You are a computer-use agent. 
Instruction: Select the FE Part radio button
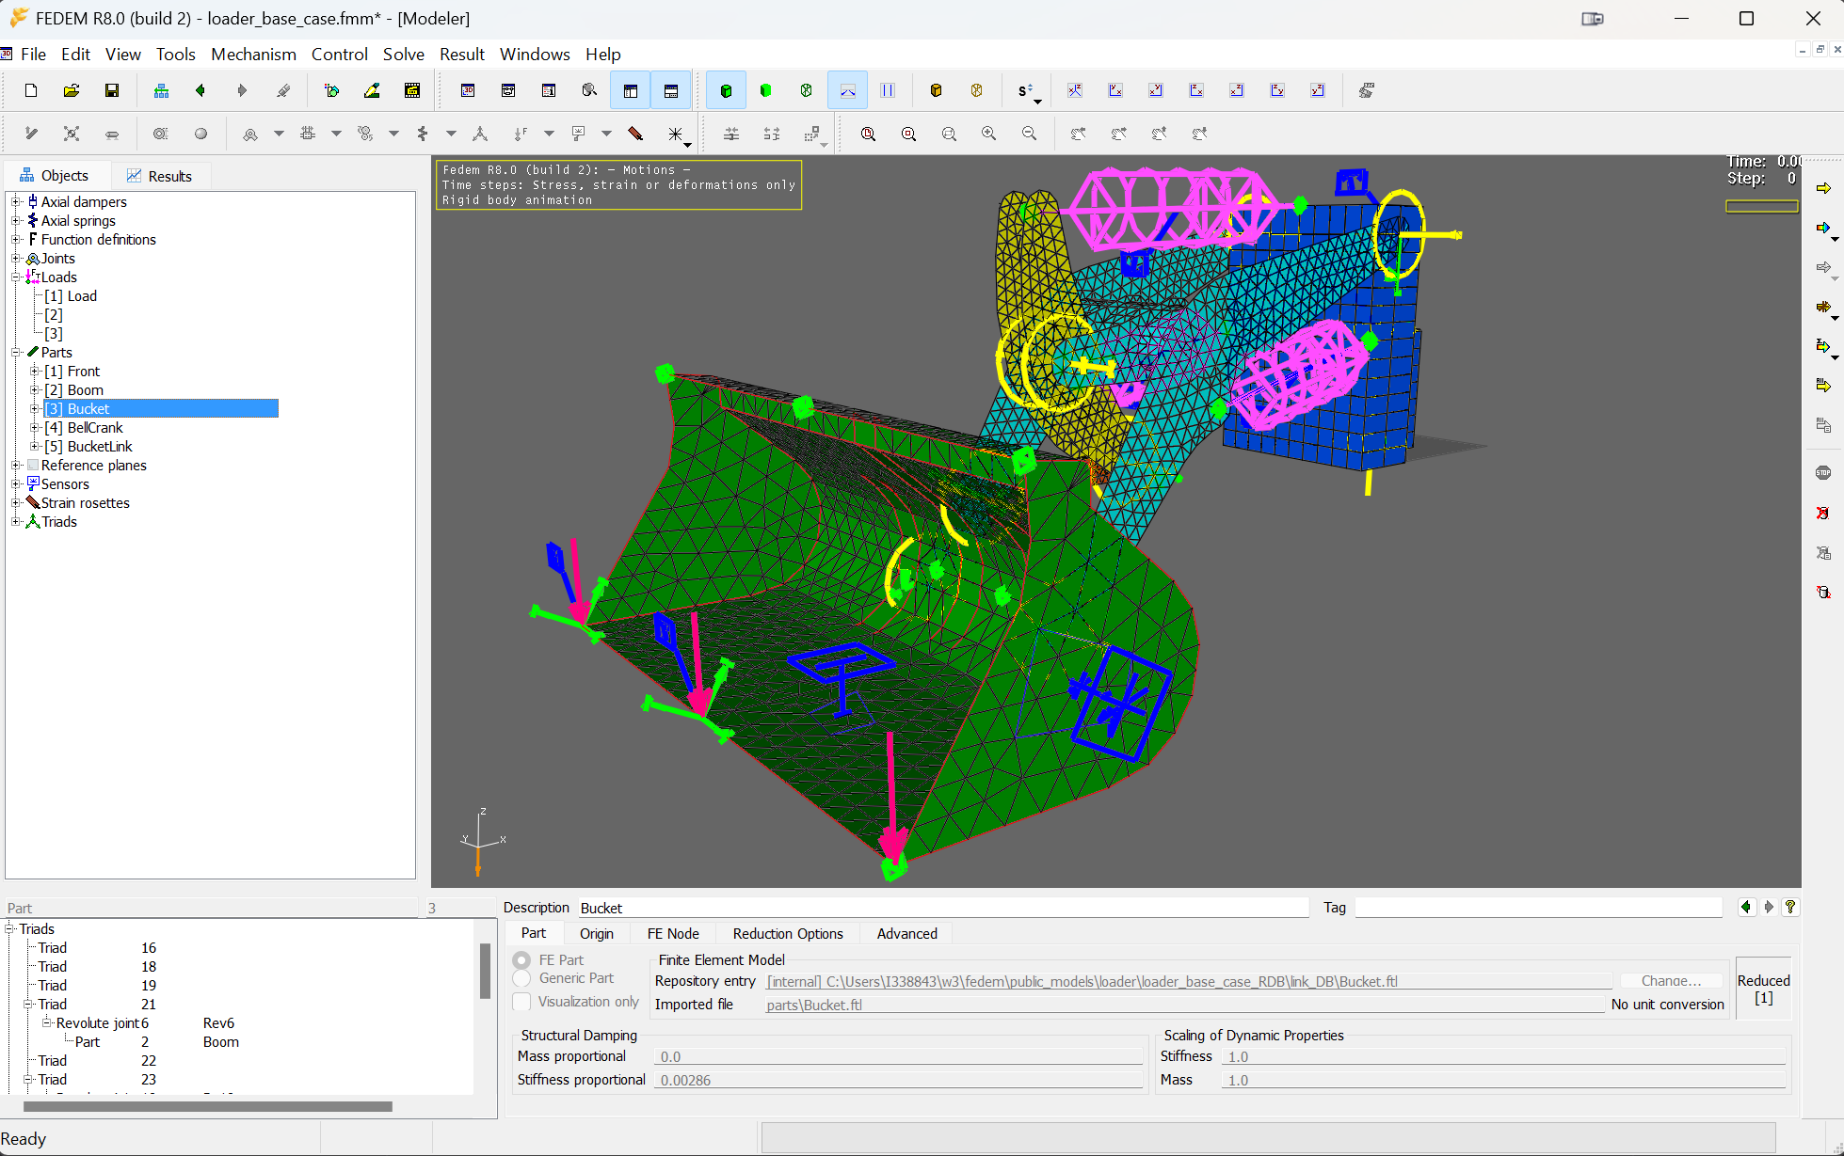[x=521, y=960]
